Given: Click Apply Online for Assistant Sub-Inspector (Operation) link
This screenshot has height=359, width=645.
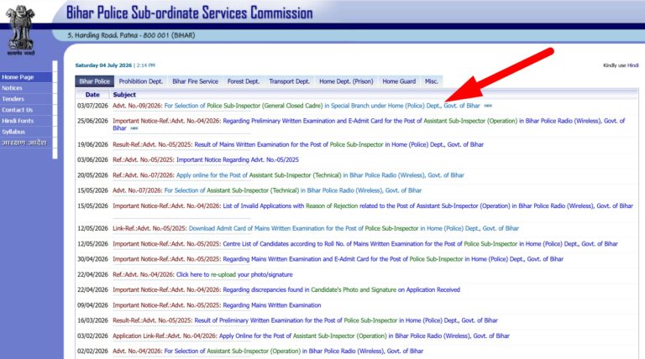Looking at the screenshot, I should coord(364,336).
